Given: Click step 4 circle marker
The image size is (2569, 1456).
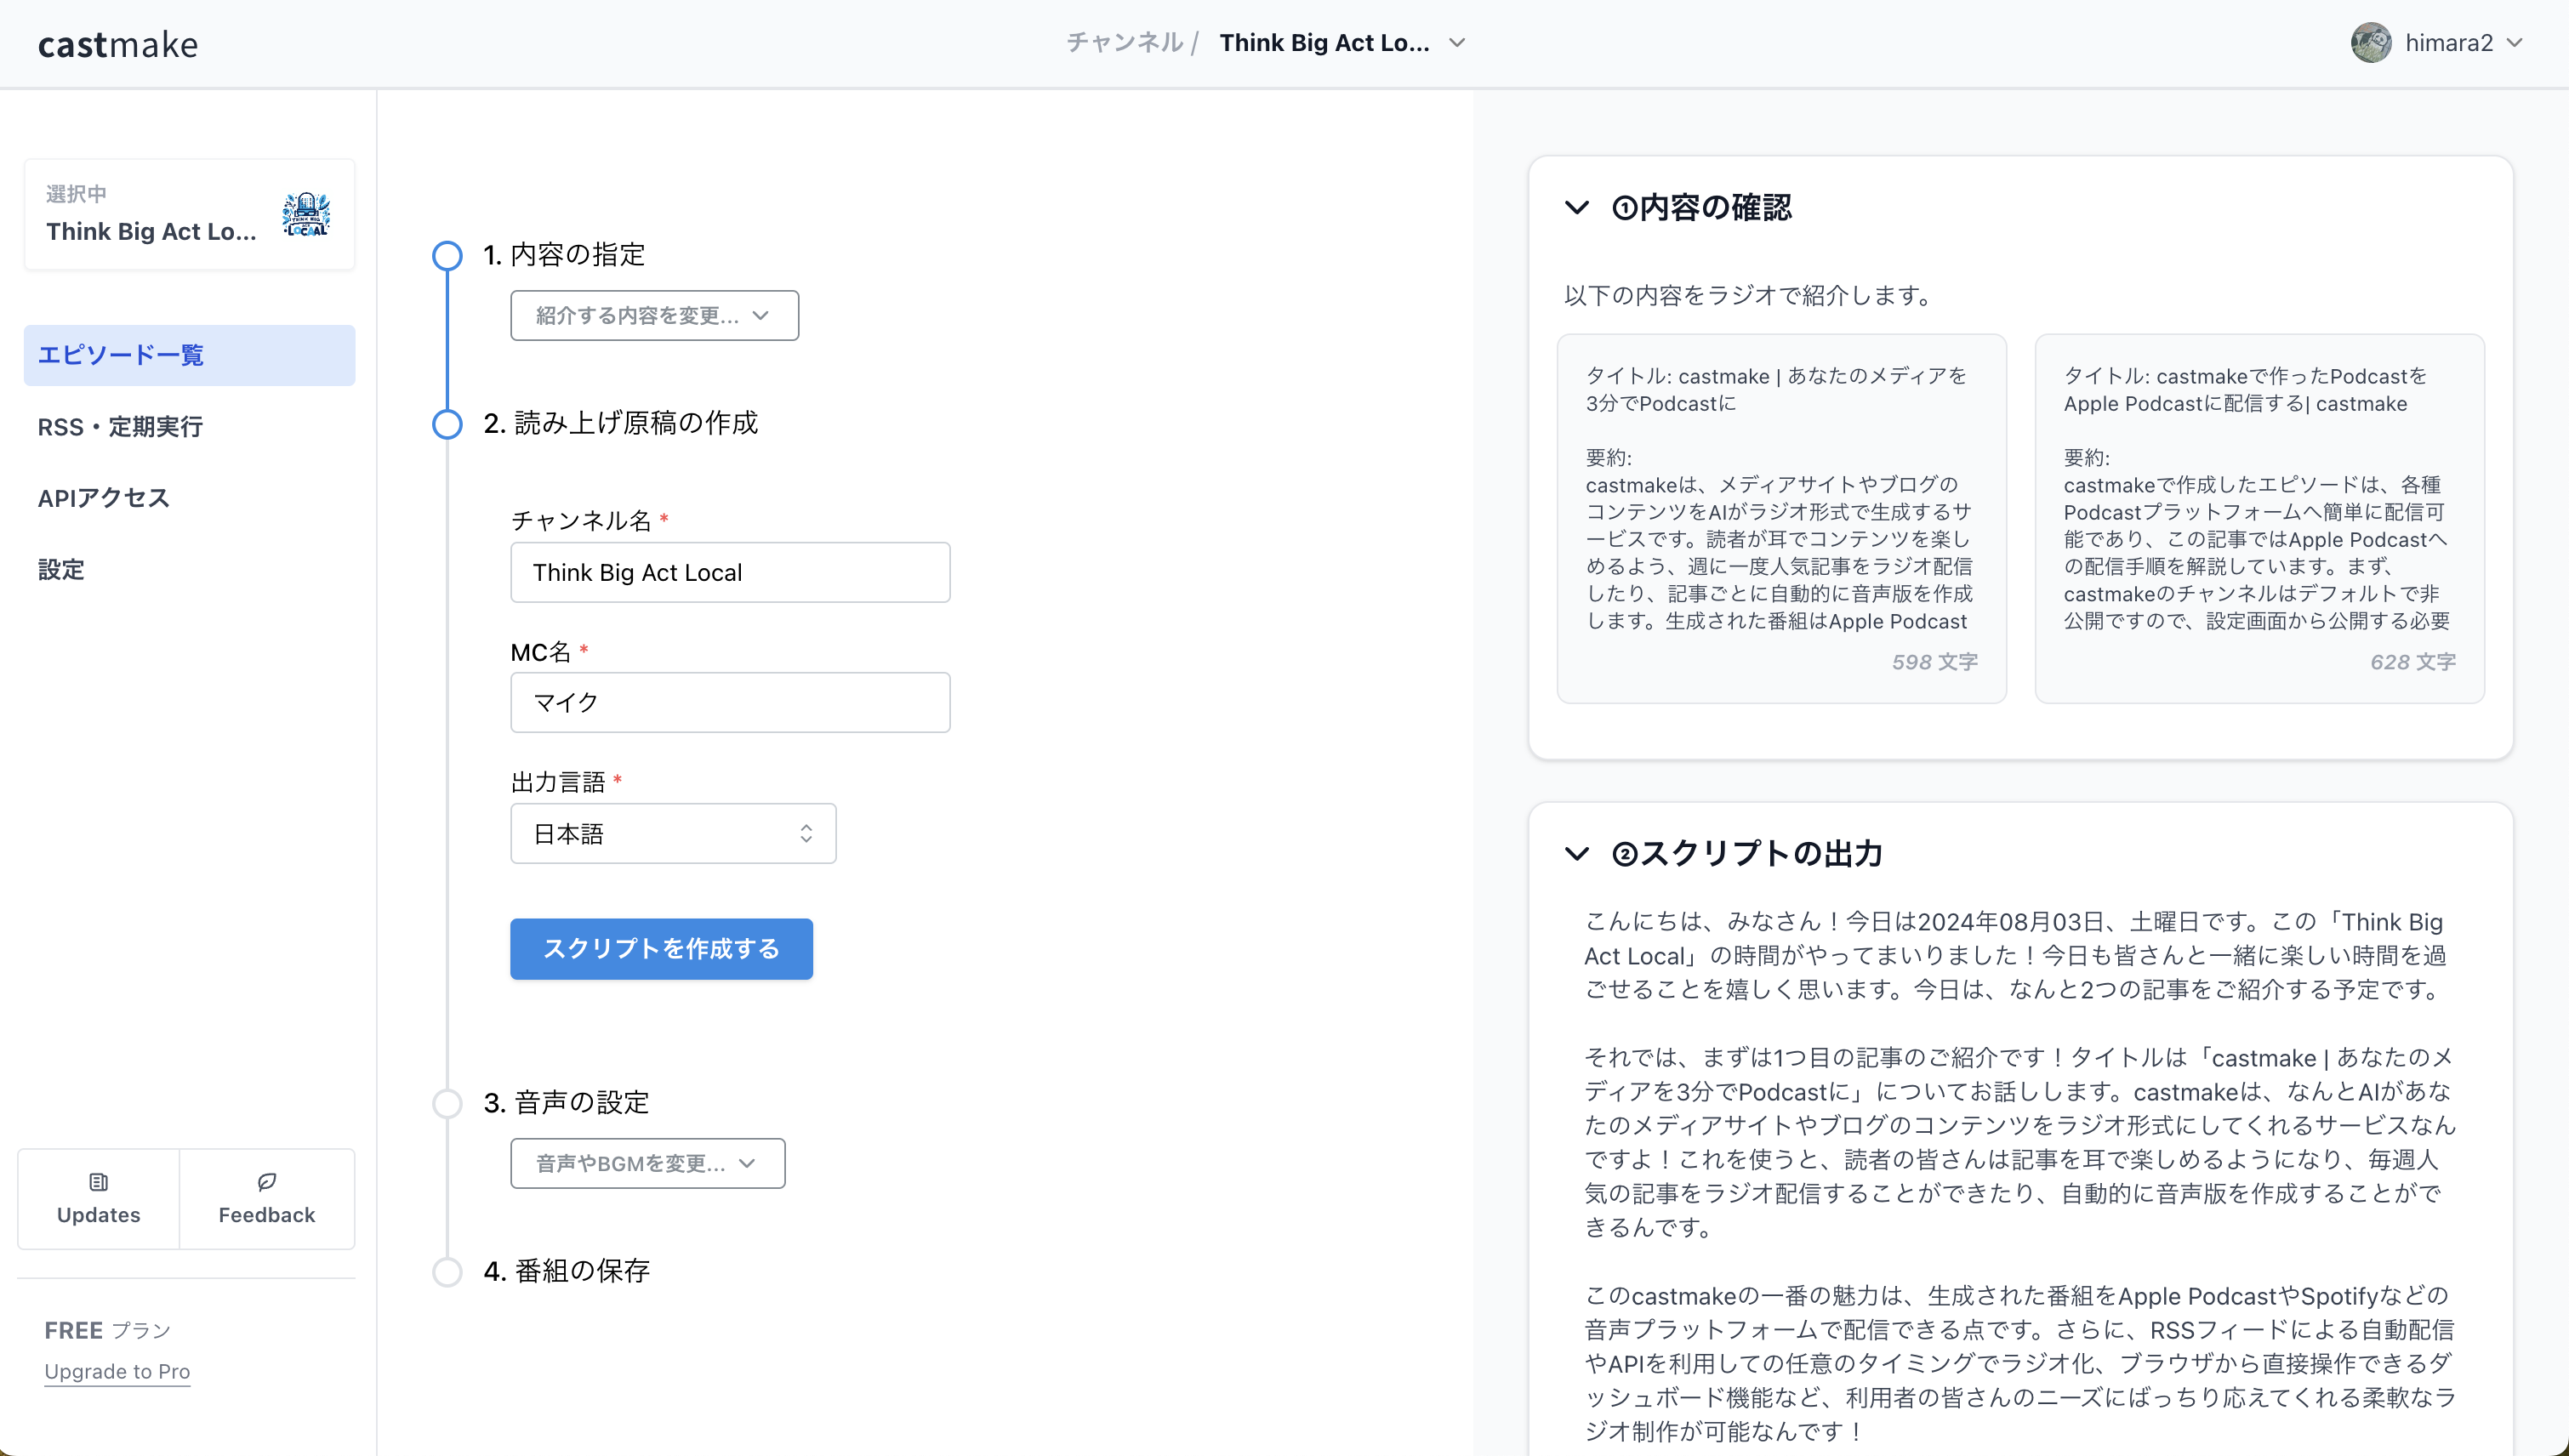Looking at the screenshot, I should pos(447,1272).
